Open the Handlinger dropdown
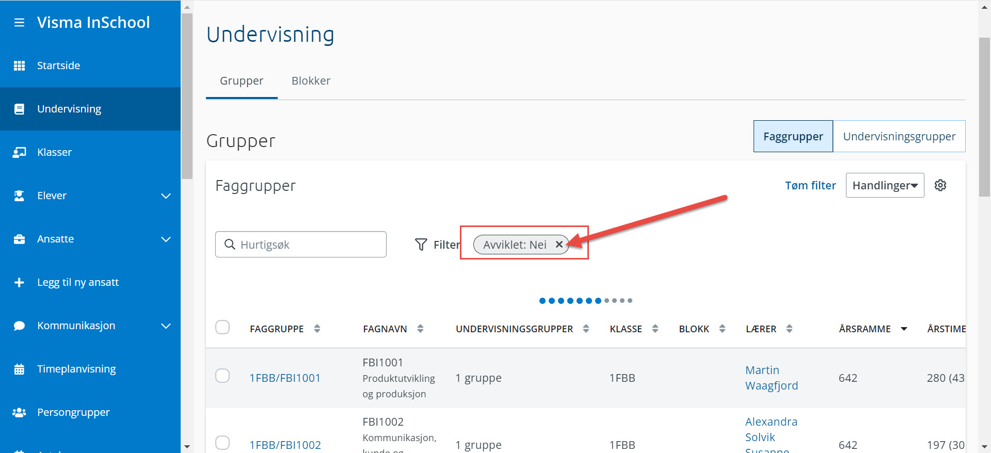The width and height of the screenshot is (991, 453). [x=885, y=185]
